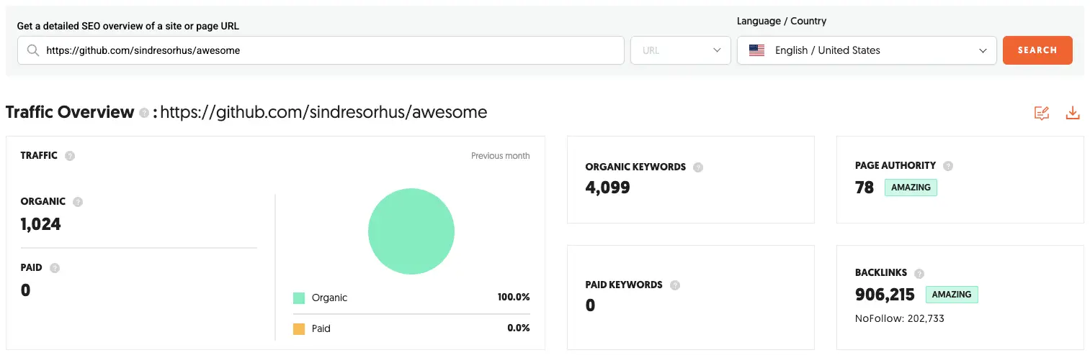The height and width of the screenshot is (355, 1090).
Task: Click the backlinks value 906,215
Action: [885, 295]
